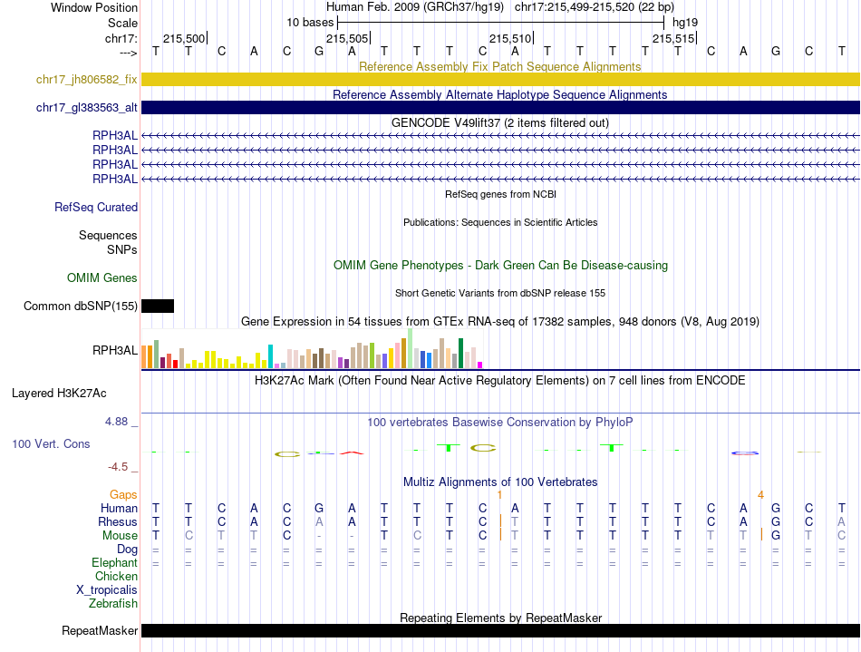Open the GENCODE V49lift37 track title

pyautogui.click(x=499, y=122)
